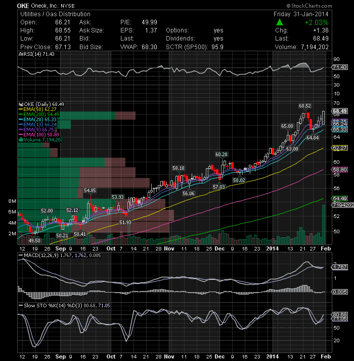Click the NYSE exchange label
The width and height of the screenshot is (354, 361).
[x=67, y=6]
